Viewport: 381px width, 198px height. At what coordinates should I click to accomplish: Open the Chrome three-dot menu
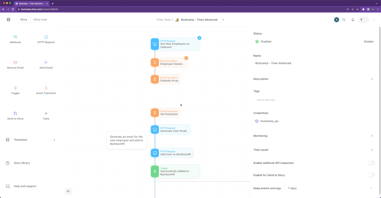pyautogui.click(x=378, y=9)
